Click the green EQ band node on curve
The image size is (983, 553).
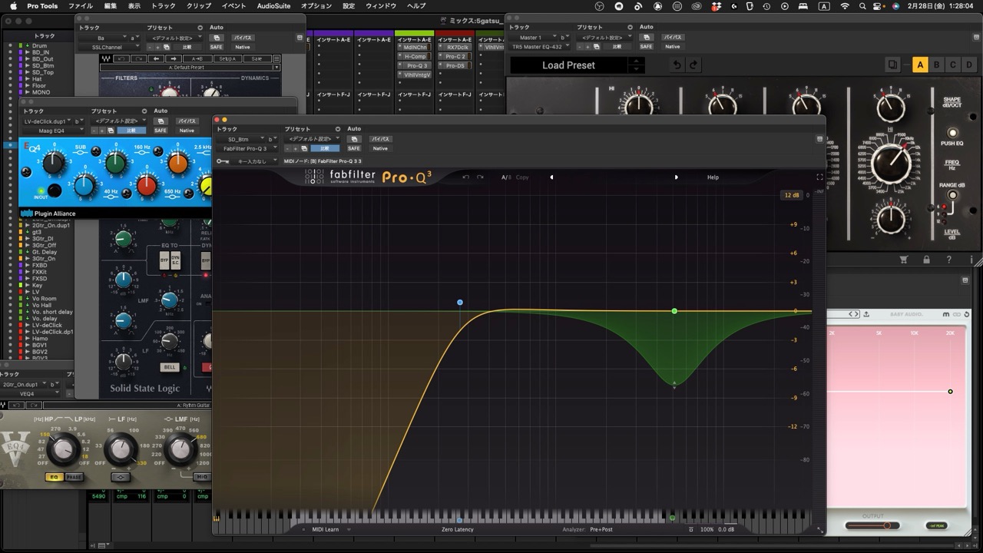point(674,311)
